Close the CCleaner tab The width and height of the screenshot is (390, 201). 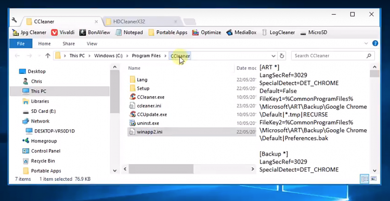[96, 22]
